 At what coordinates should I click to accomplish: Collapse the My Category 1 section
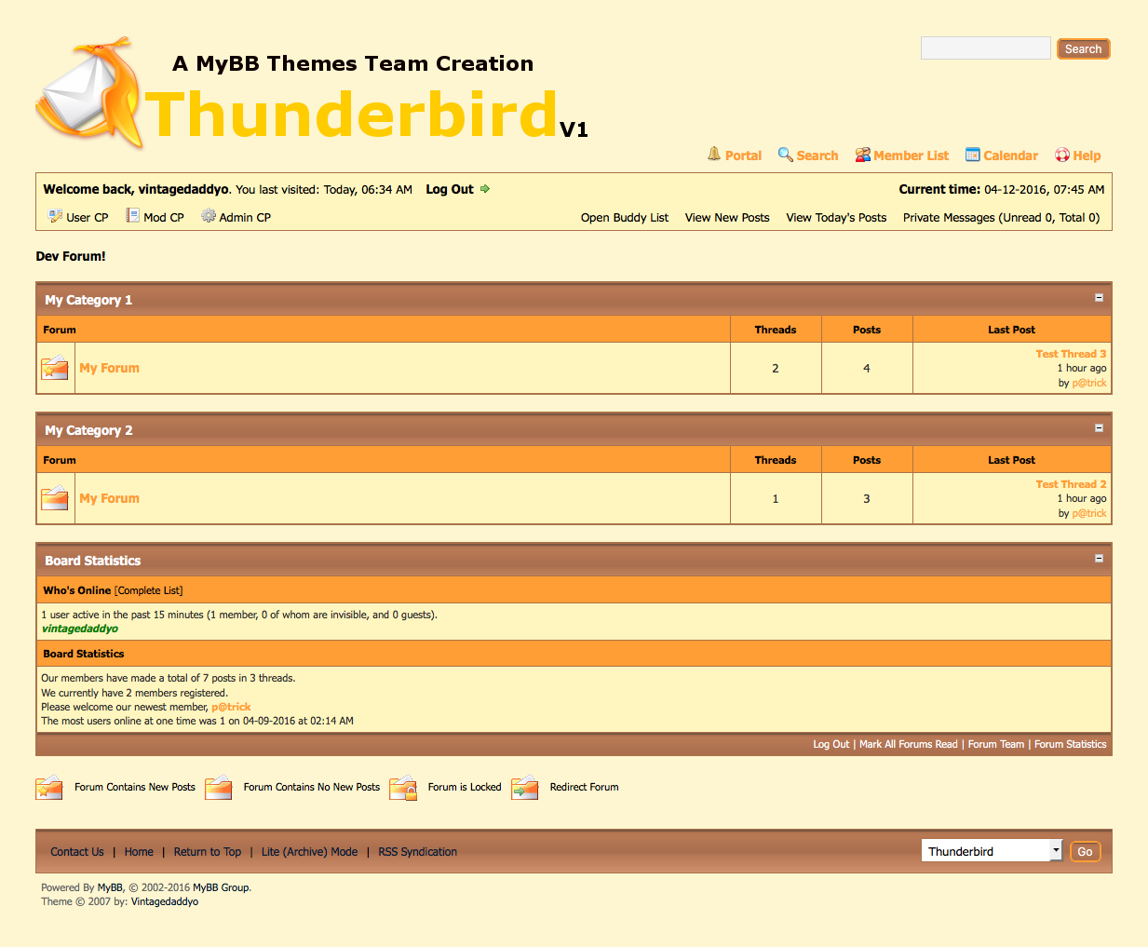click(1099, 298)
